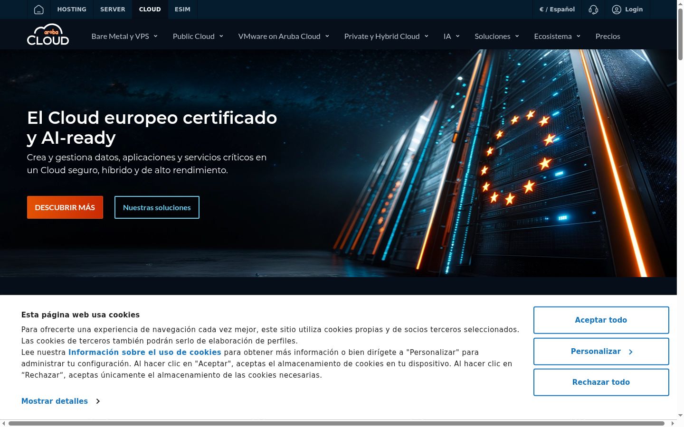
Task: Open the Soluciones dropdown
Action: point(497,36)
